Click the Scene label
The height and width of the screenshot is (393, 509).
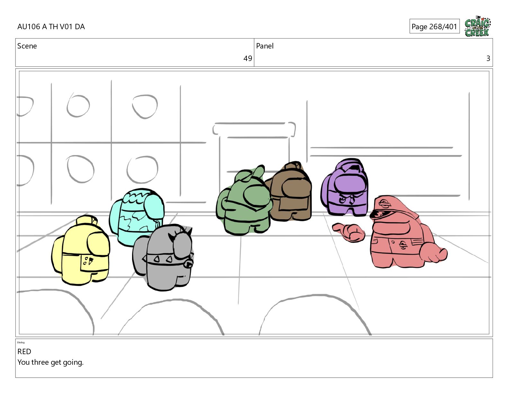(x=27, y=46)
